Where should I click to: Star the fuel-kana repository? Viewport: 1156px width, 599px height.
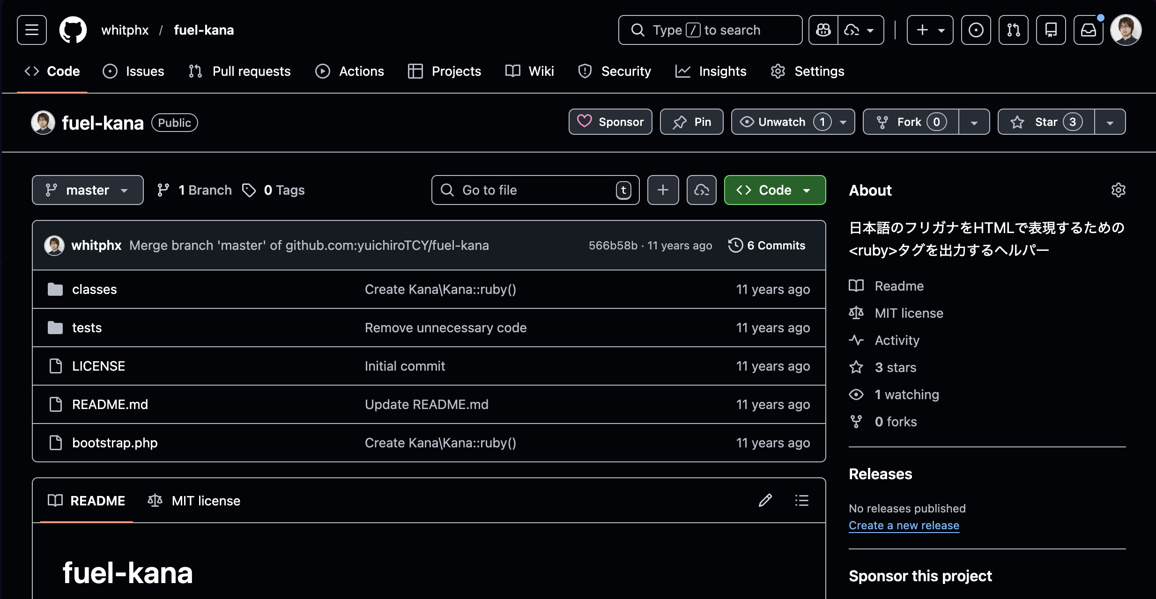pyautogui.click(x=1046, y=122)
